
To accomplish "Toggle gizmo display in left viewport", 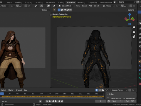I will point(42,6).
